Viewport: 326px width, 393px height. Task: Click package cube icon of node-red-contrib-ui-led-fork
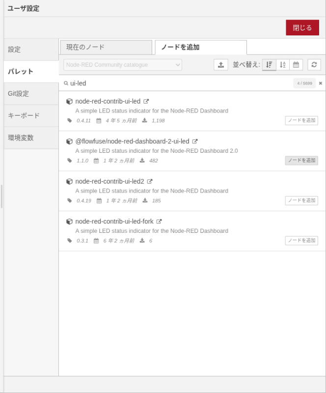(x=69, y=222)
